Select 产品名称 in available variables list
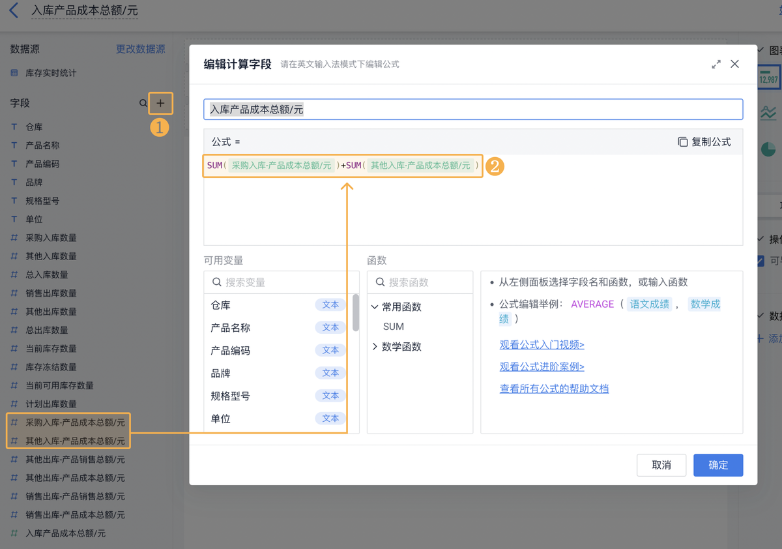Viewport: 782px width, 549px height. pyautogui.click(x=231, y=328)
